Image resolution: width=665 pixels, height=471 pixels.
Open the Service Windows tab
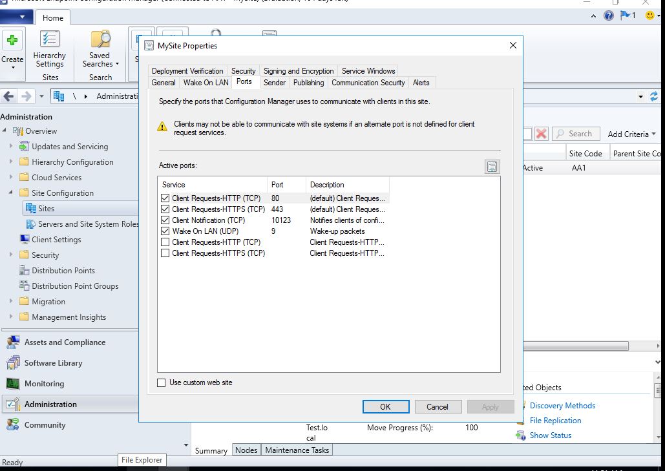(x=368, y=71)
